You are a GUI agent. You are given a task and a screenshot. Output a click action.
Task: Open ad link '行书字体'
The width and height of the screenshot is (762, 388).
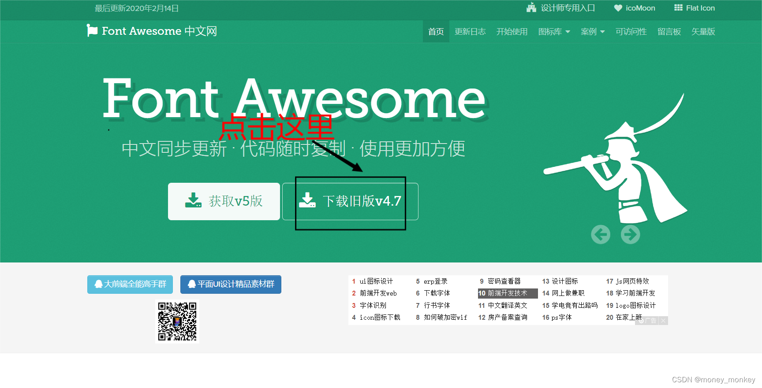(437, 305)
